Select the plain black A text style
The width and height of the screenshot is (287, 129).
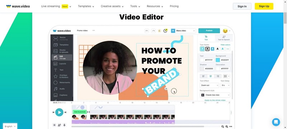click(217, 49)
